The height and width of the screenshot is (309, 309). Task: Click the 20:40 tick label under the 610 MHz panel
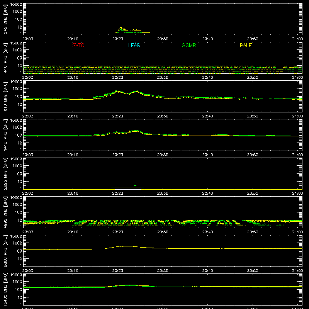pyautogui.click(x=207, y=116)
